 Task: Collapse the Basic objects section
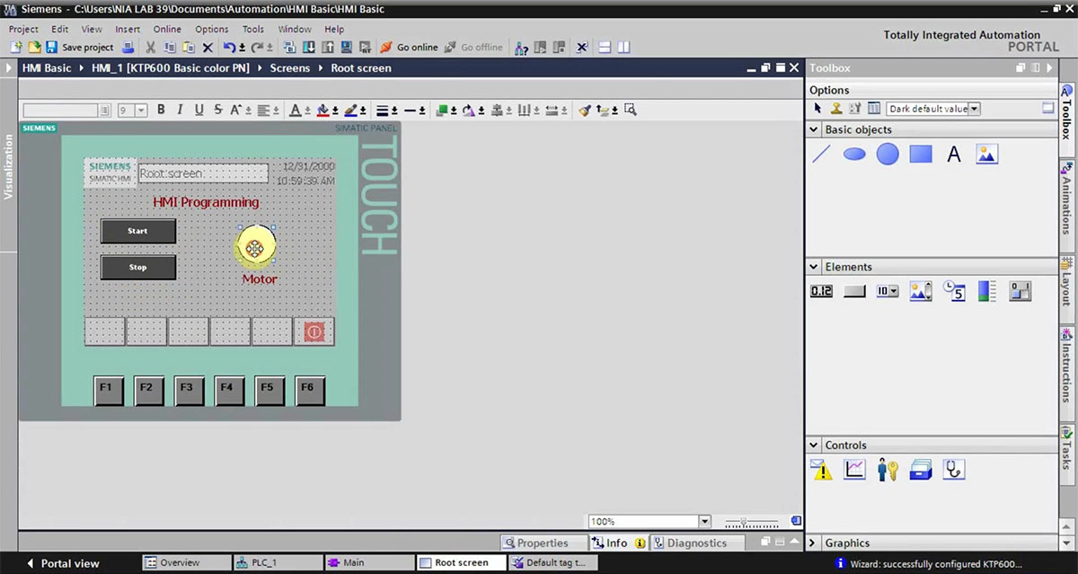coord(814,129)
